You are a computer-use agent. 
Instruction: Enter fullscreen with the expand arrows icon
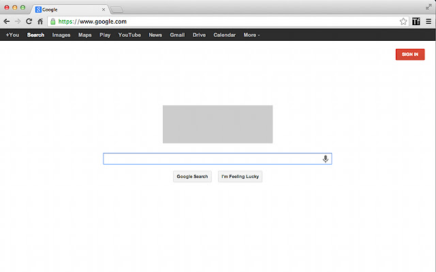tap(429, 7)
